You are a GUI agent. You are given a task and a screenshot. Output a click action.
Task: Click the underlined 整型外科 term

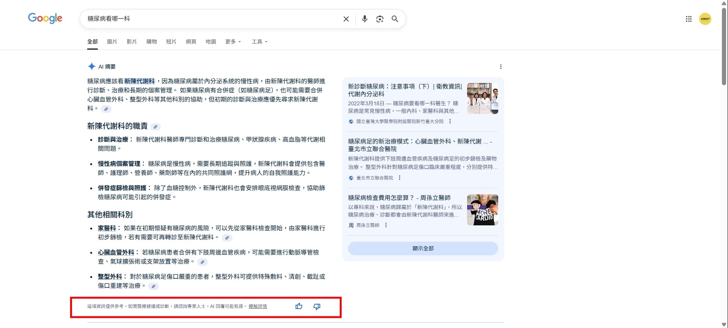tap(110, 276)
